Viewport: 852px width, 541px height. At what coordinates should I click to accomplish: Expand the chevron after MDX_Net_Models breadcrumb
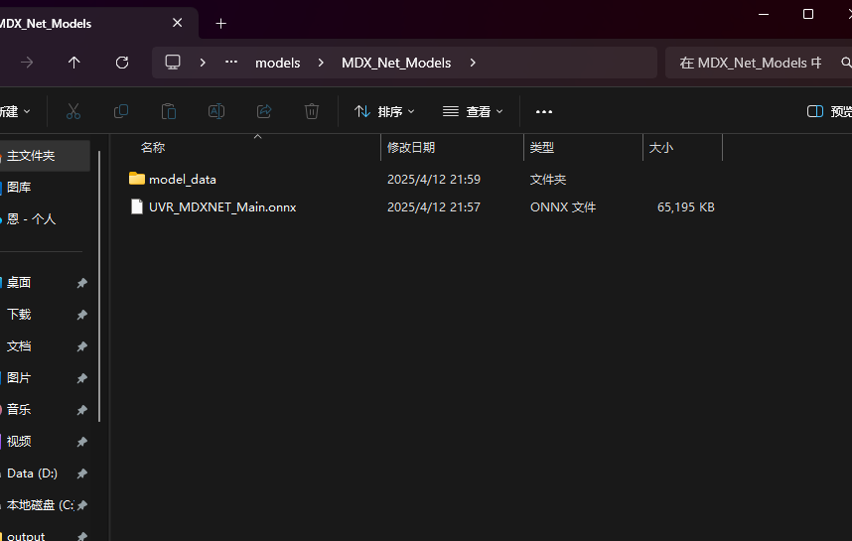pyautogui.click(x=473, y=63)
